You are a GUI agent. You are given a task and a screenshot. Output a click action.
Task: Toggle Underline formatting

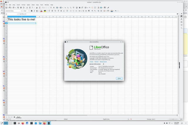pos(37,11)
